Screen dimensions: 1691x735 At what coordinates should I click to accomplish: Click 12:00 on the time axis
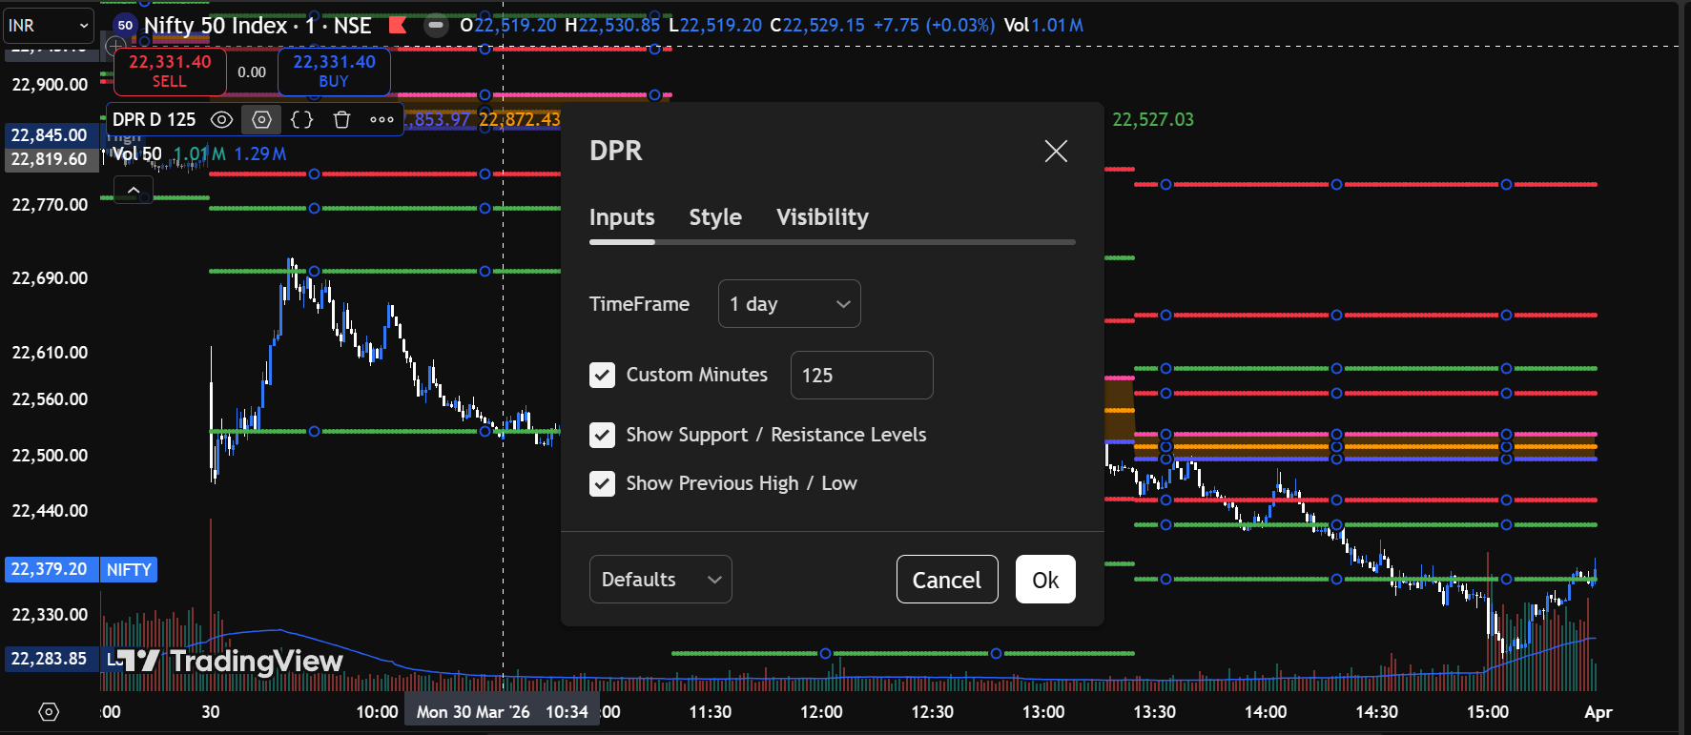[x=821, y=712]
